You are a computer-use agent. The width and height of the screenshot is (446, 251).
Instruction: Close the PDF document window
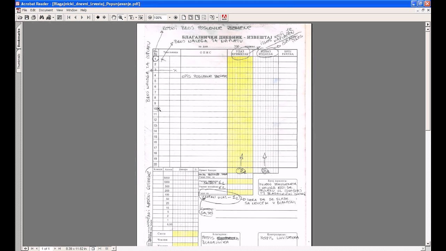428,10
